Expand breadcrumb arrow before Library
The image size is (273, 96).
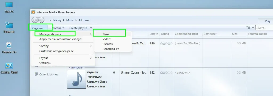pyautogui.click(x=50, y=20)
